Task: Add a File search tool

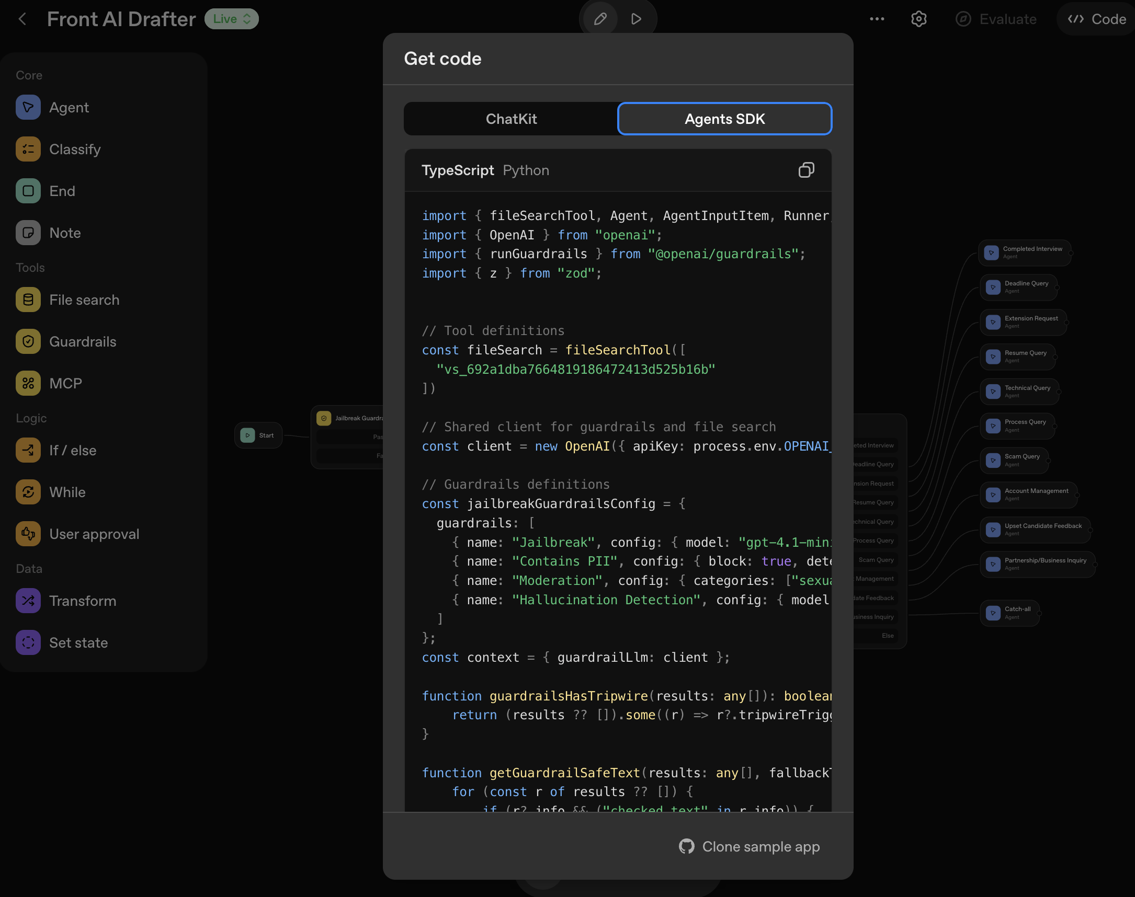Action: pos(84,300)
